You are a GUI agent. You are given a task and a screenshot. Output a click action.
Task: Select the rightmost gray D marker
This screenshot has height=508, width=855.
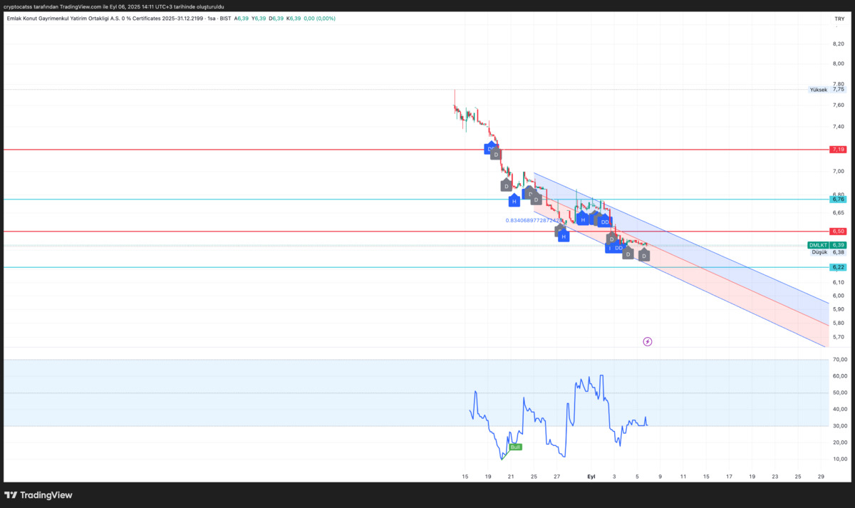coord(644,254)
